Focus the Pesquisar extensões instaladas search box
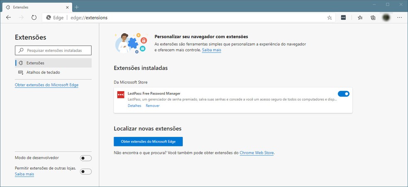 pyautogui.click(x=53, y=50)
